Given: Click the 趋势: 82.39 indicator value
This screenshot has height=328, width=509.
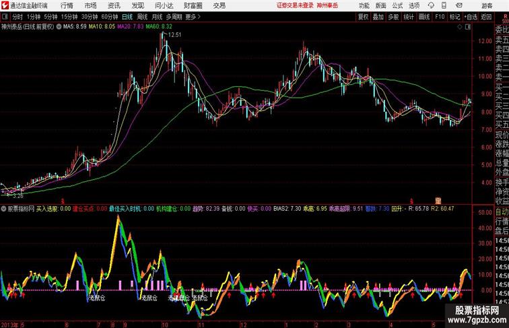Looking at the screenshot, I should [x=206, y=209].
